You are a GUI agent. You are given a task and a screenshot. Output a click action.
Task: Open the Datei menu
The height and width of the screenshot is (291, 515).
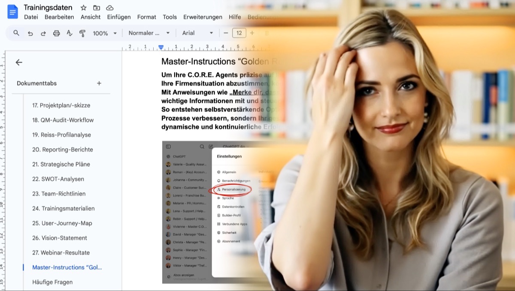(31, 17)
